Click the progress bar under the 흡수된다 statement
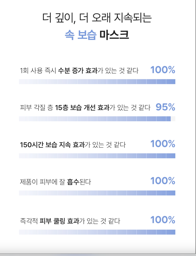The width and height of the screenshot is (196, 256). tap(97, 193)
